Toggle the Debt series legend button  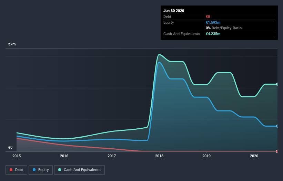coord(16,170)
